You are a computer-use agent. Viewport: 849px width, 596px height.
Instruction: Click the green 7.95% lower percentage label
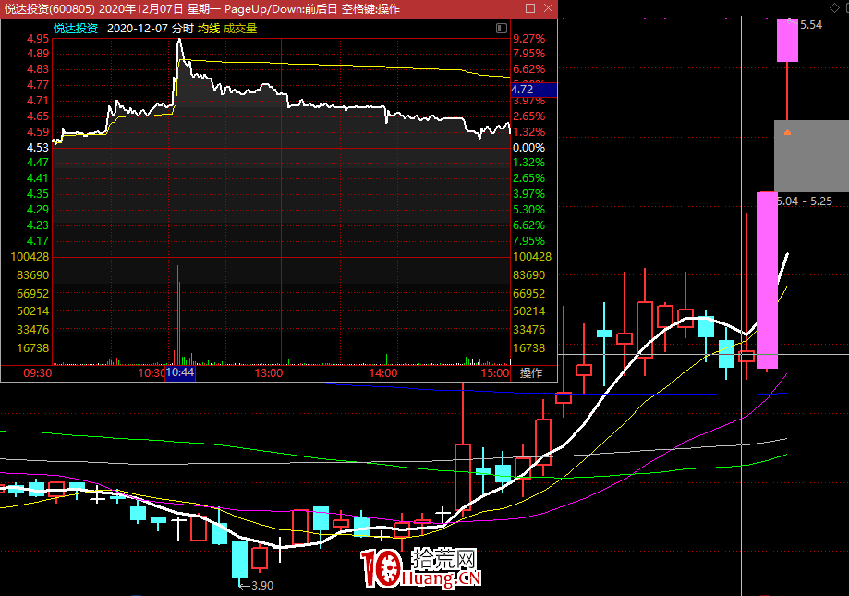[529, 241]
